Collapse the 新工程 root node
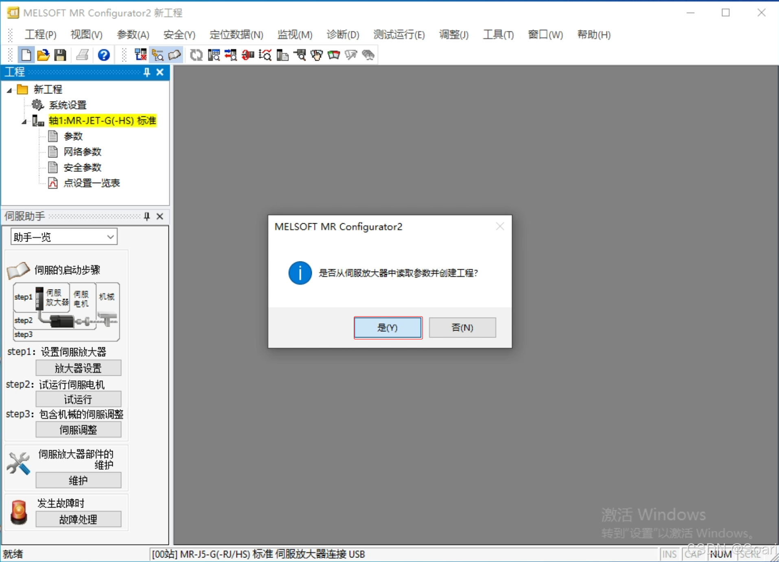 (x=9, y=90)
